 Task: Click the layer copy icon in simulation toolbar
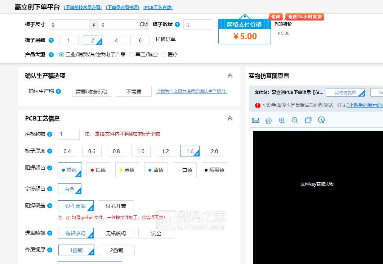coord(308,120)
